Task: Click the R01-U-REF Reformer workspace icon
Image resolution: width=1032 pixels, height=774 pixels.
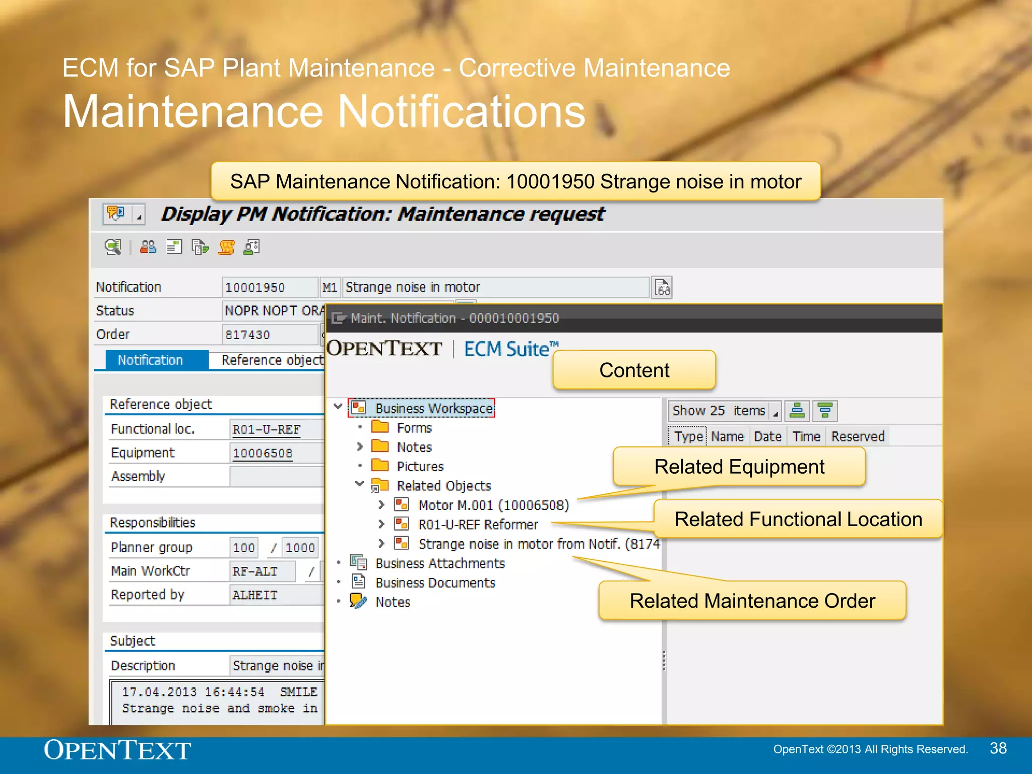Action: (402, 524)
